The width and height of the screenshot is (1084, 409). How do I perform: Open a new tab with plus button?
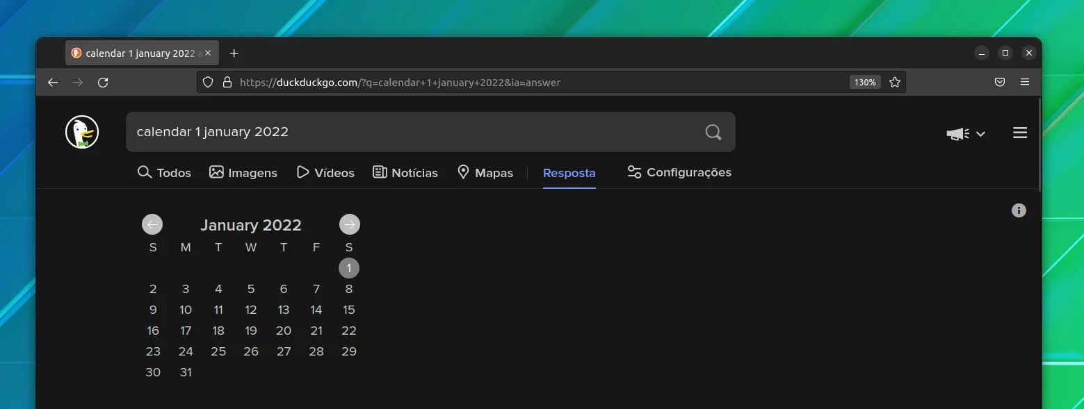point(234,53)
